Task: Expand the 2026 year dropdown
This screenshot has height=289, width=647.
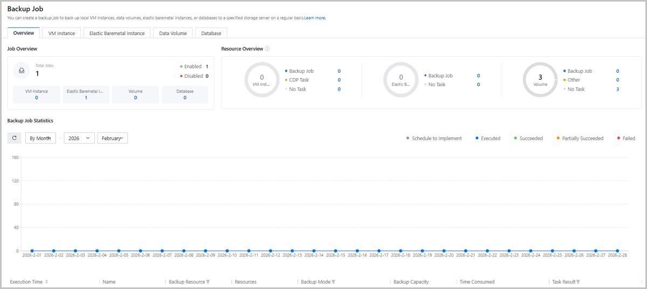Action: 79,139
